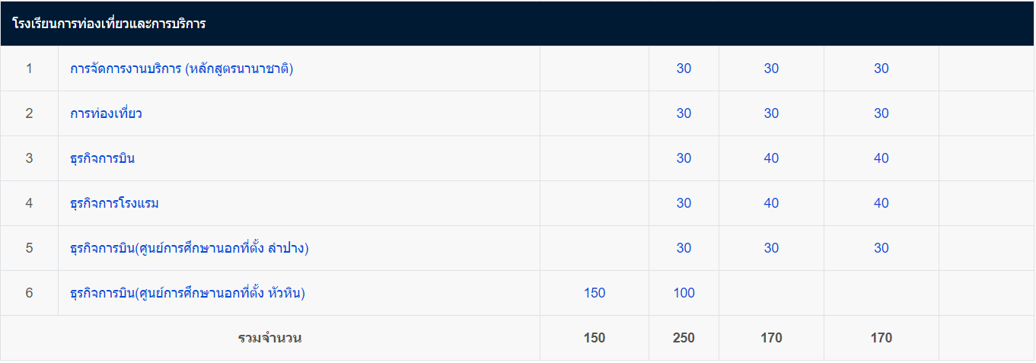Viewport: 1036px width, 363px height.
Task: Open ธุรกิจการบิน ศูนย์การศึกษานอกที่ตั้ง ลำปาง link
Action: pos(189,248)
